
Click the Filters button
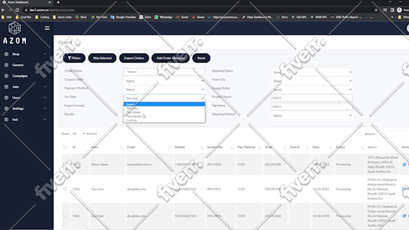(74, 58)
